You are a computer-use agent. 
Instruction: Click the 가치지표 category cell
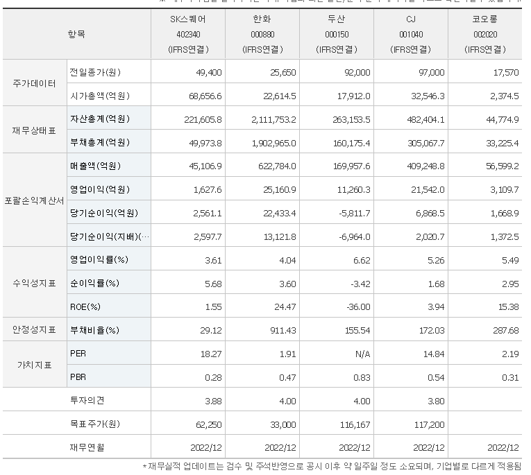tap(35, 365)
